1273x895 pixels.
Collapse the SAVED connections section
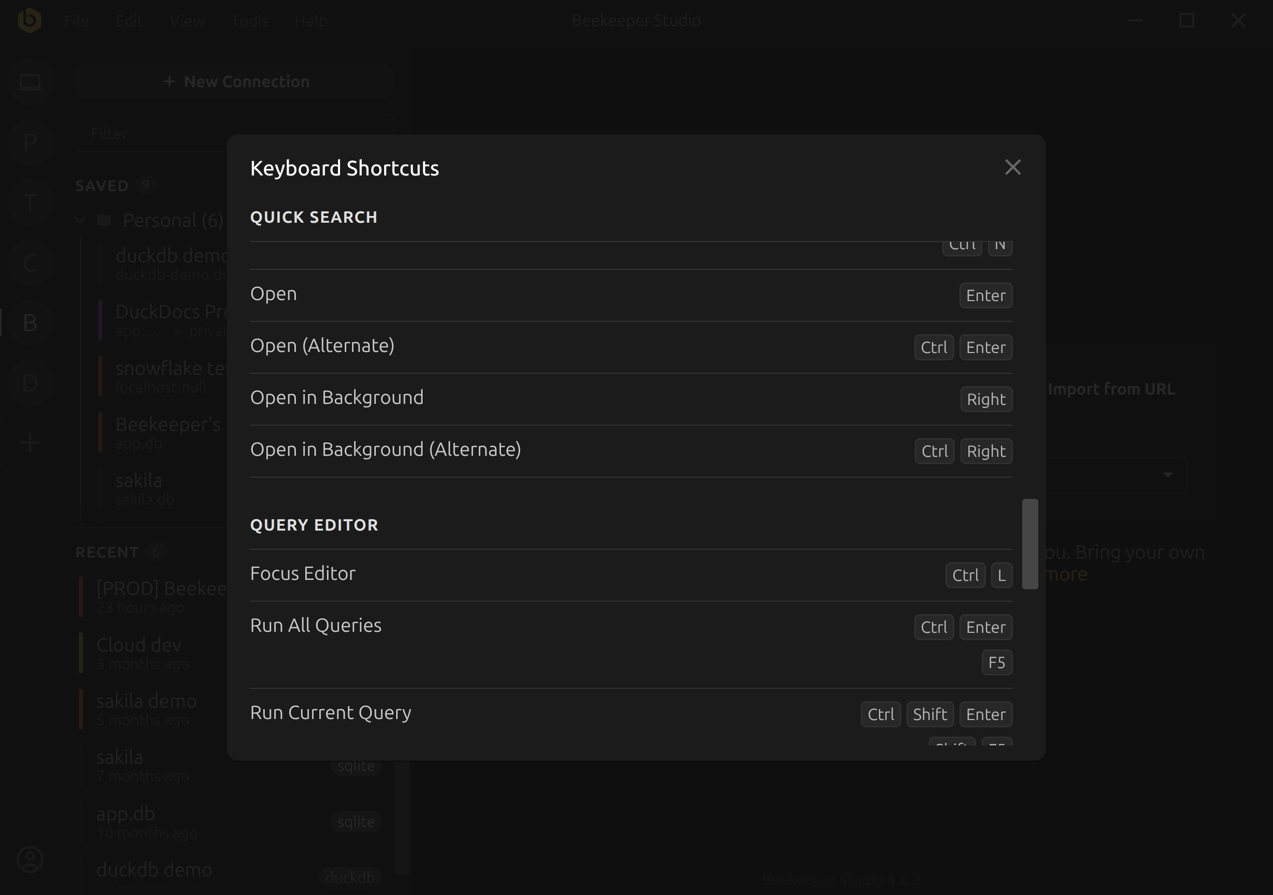[100, 185]
